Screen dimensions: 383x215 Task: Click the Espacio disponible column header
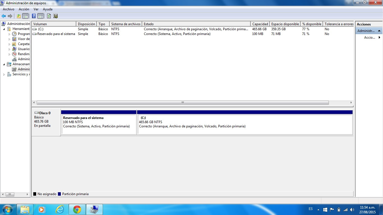[285, 24]
